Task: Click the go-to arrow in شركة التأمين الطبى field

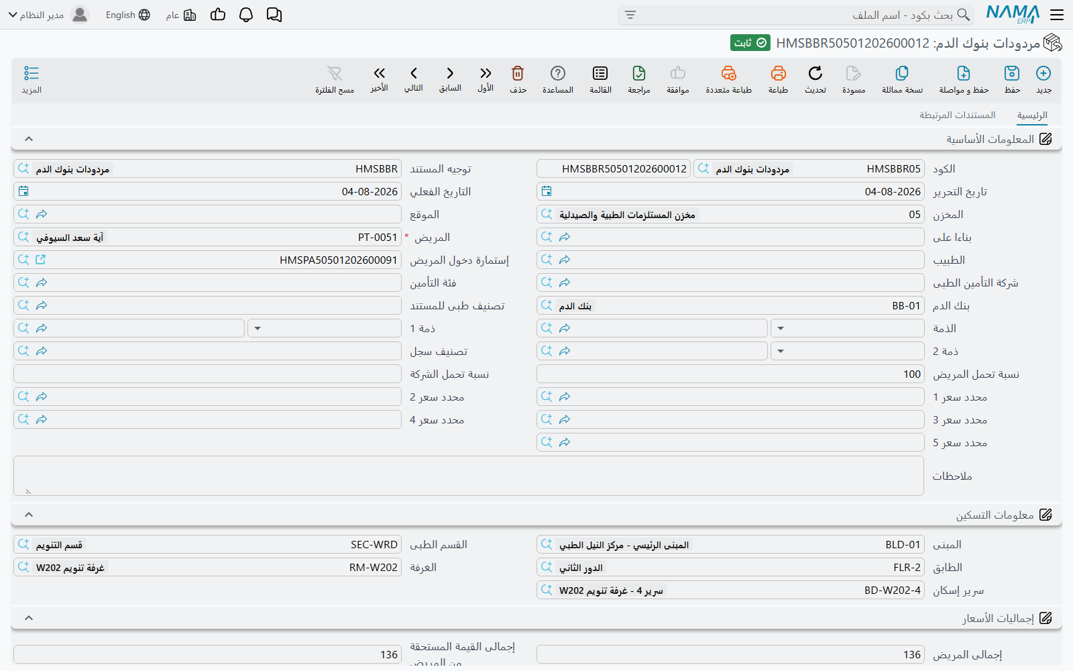Action: click(x=565, y=282)
